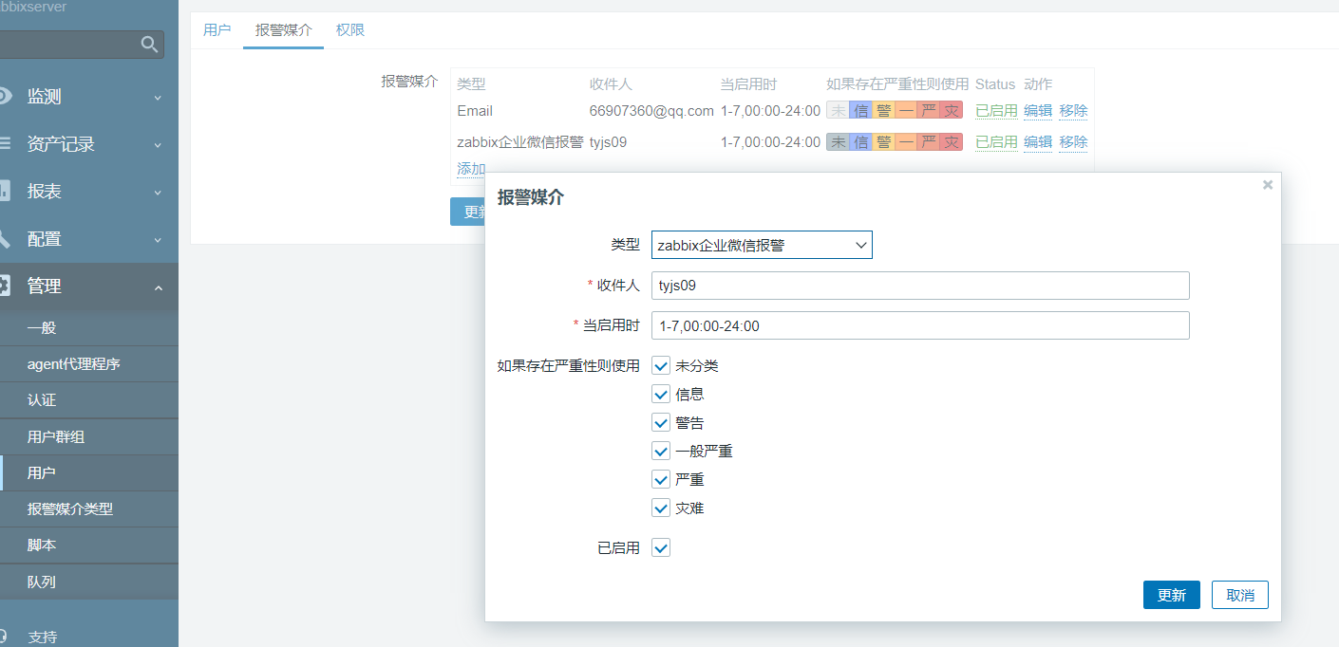The image size is (1339, 647).
Task: Click the Email type cell
Action: [x=475, y=111]
